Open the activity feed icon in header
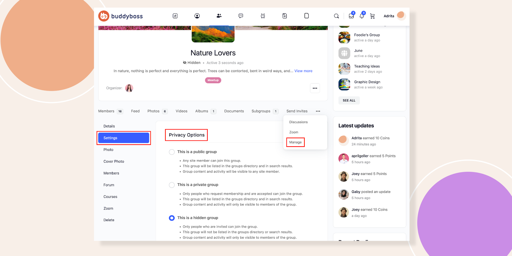 tap(175, 16)
